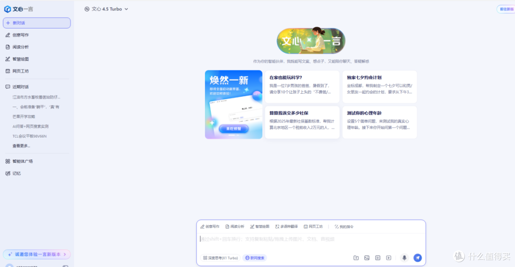Open 阅读分析 in the left sidebar
515x267 pixels.
(17, 47)
